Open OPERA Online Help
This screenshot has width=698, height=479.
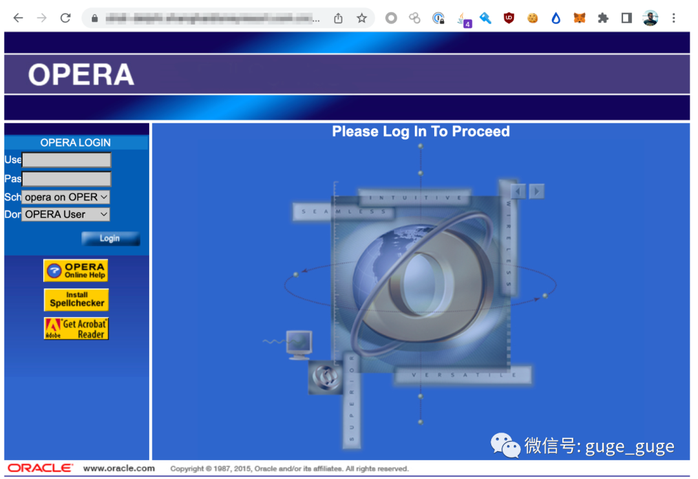(x=76, y=270)
